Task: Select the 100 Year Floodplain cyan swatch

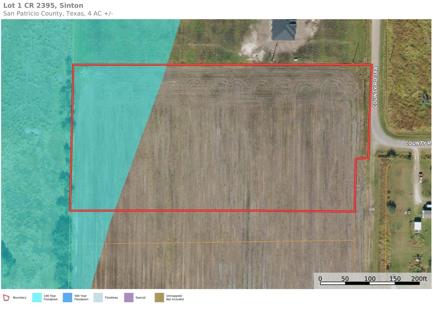Action: 37,298
